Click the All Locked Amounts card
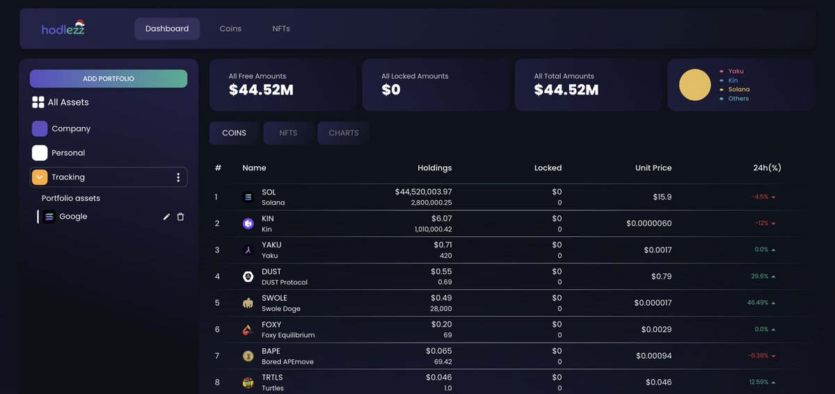 (x=436, y=85)
